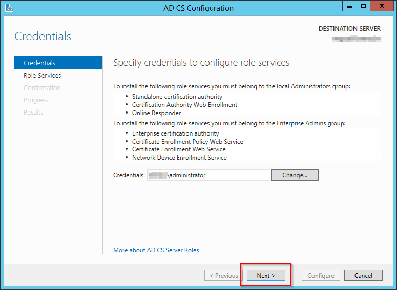
Task: Select the Progress step in sidebar
Action: click(x=36, y=100)
